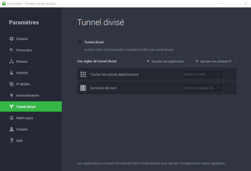Click the Automatisation lightbulb icon
Image resolution: width=251 pixels, height=171 pixels.
coord(12,95)
